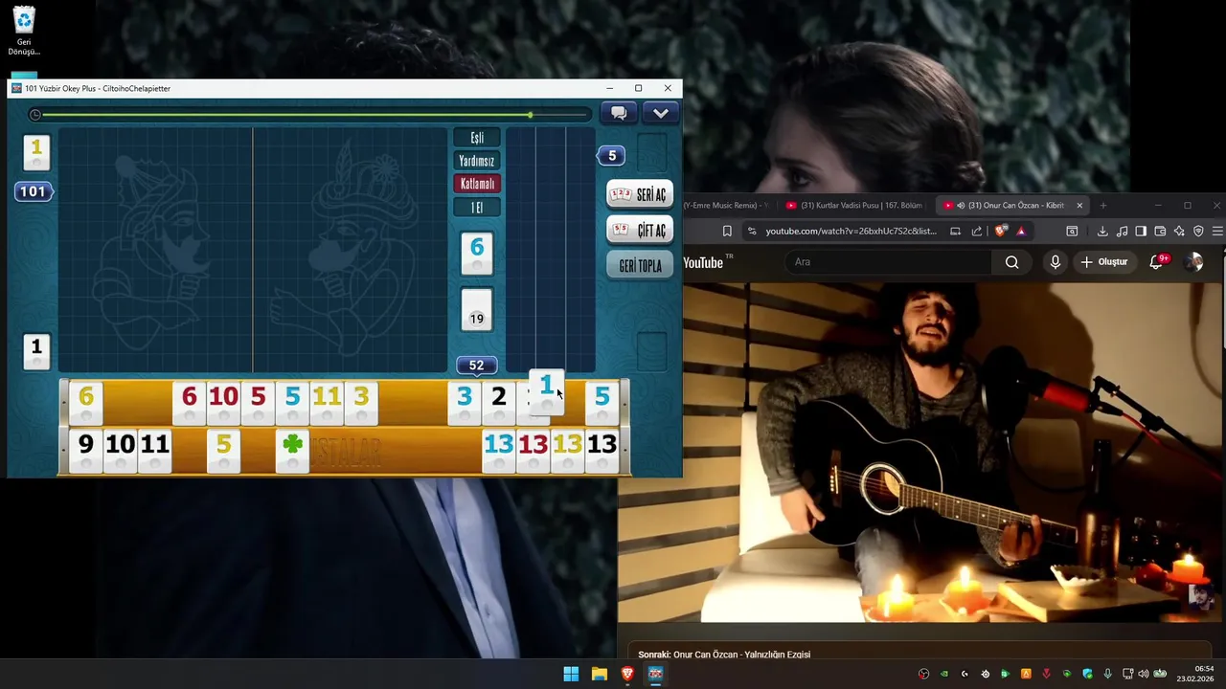This screenshot has width=1226, height=689.
Task: Open Brave browser from taskbar
Action: point(627,674)
